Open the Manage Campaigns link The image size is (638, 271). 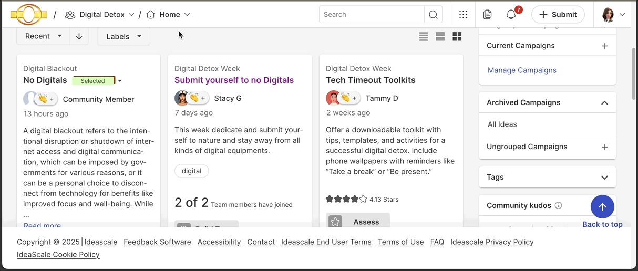pyautogui.click(x=522, y=70)
